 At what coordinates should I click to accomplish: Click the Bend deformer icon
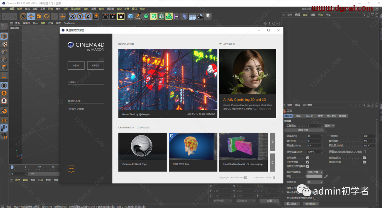tap(184, 16)
